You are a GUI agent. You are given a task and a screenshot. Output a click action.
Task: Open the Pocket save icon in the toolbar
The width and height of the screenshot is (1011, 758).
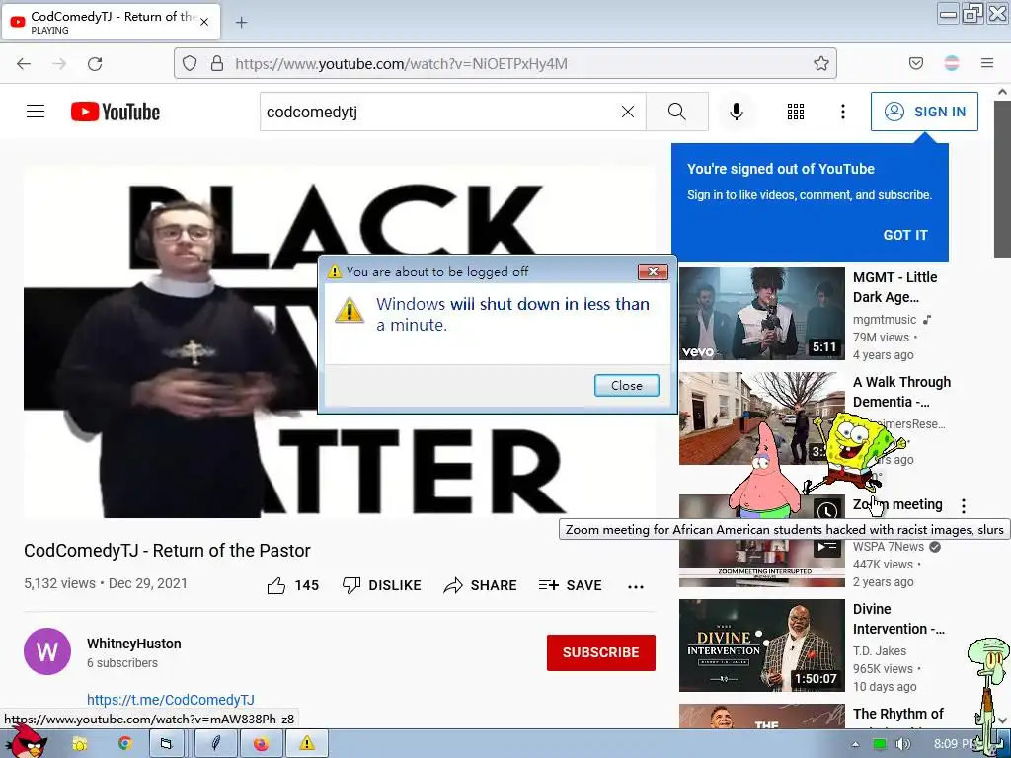click(x=915, y=63)
